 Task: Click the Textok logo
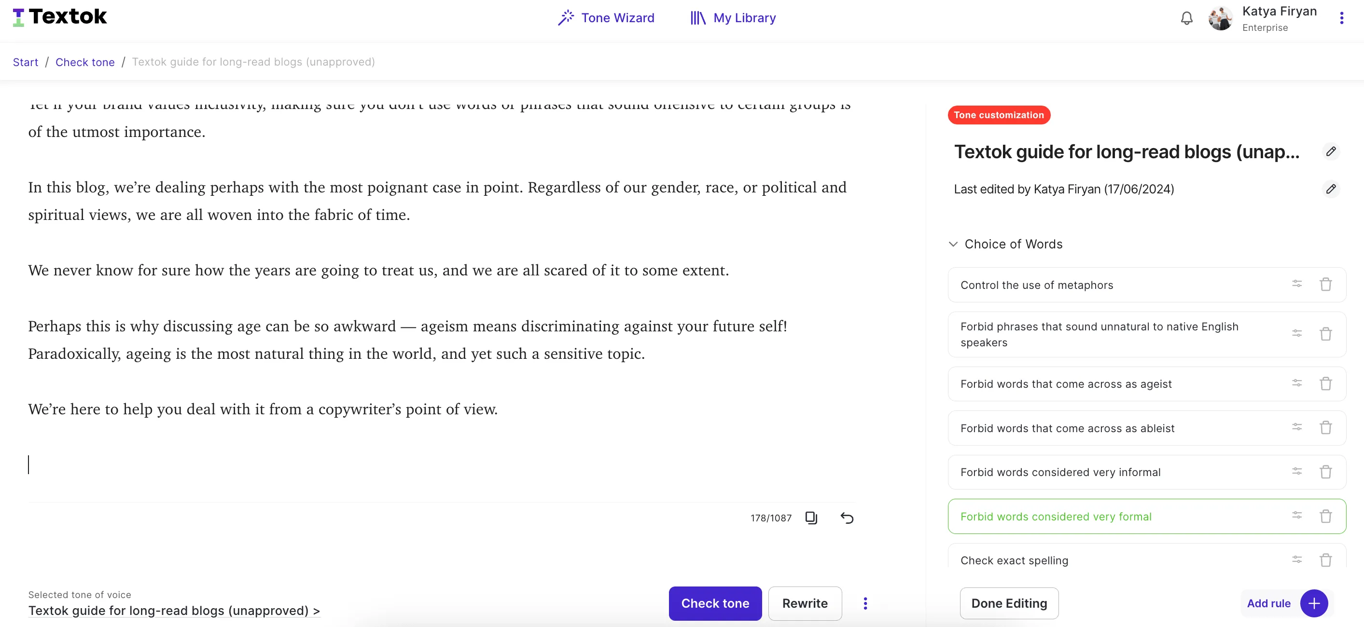coord(59,17)
